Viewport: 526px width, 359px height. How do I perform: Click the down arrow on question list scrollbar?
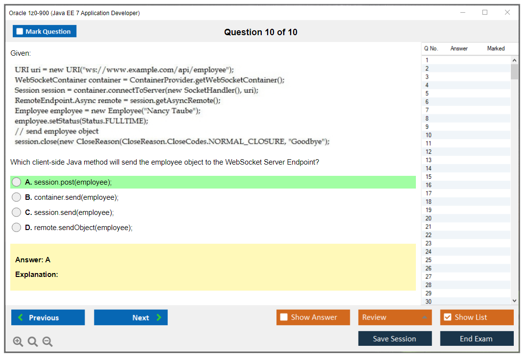(514, 300)
